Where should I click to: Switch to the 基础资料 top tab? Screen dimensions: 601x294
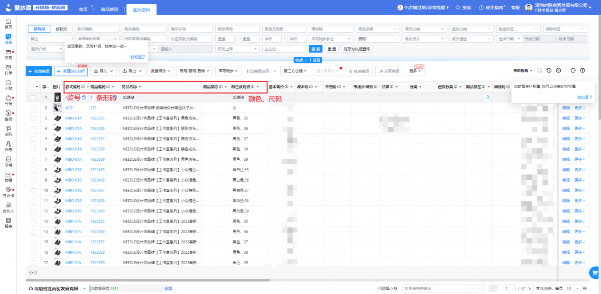tap(141, 9)
